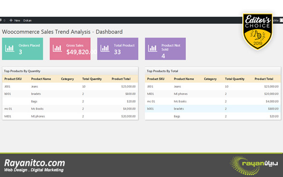This screenshot has width=283, height=177.
Task: Click SKU J001 in Top Products By Total
Action: (x=150, y=87)
